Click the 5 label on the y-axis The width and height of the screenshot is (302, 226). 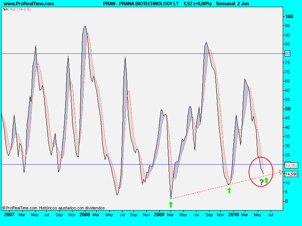click(x=286, y=192)
